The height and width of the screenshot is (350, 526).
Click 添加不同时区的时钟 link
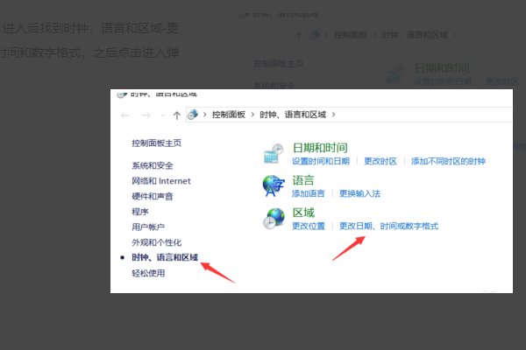point(448,161)
